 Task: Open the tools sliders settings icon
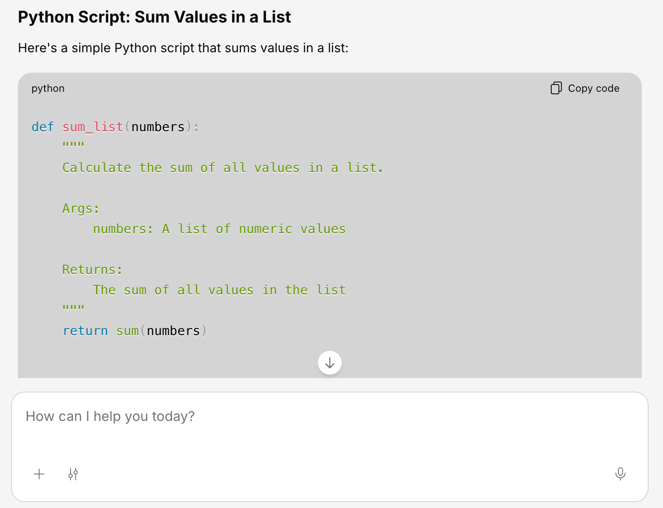(x=73, y=474)
